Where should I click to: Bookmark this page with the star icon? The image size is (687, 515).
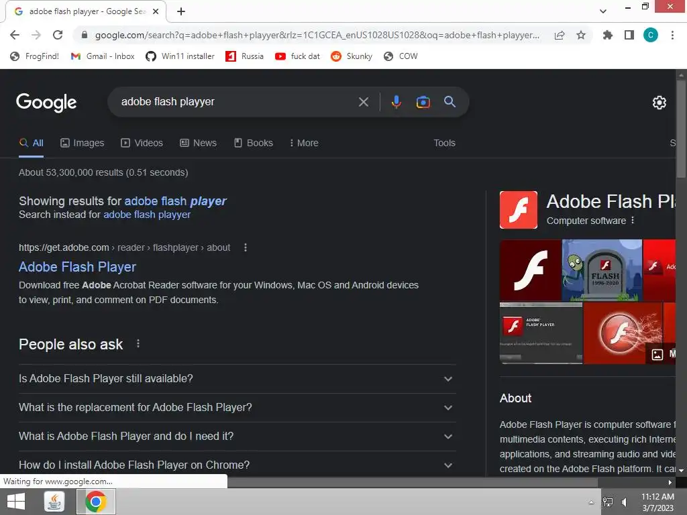(581, 35)
